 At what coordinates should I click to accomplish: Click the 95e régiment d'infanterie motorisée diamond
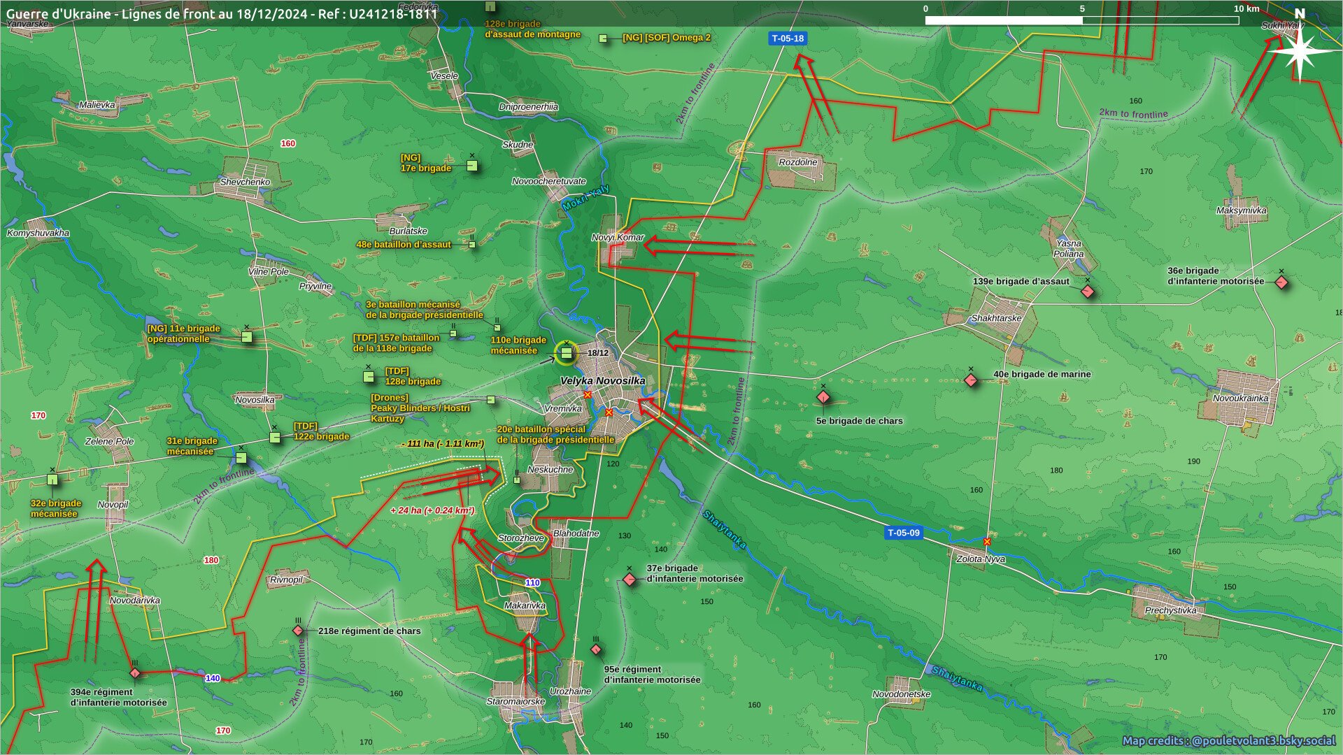tap(596, 649)
